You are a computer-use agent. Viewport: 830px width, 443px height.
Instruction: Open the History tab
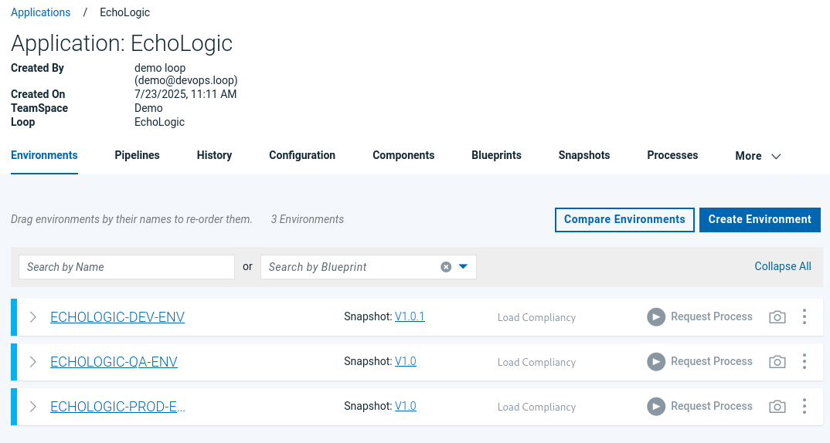point(214,155)
